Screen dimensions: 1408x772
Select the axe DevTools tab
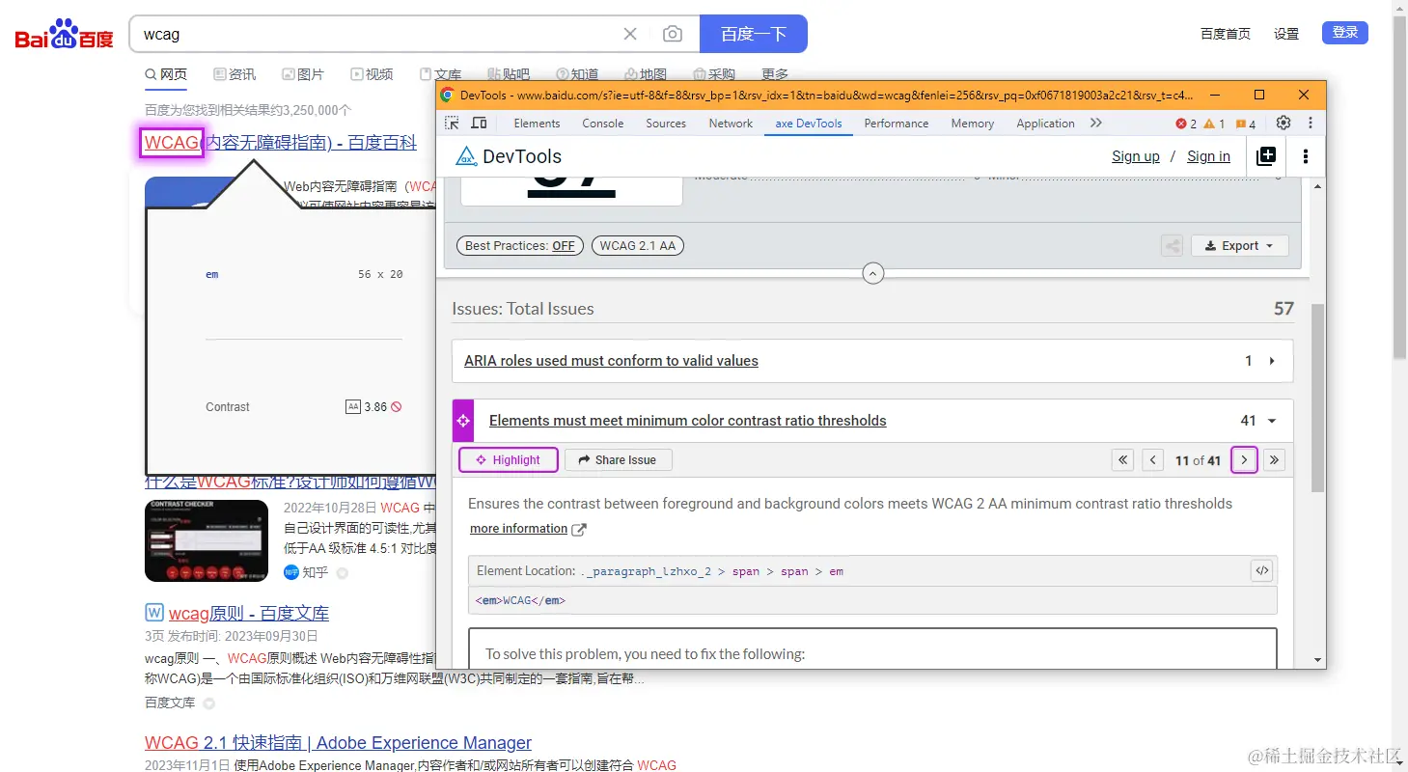[x=809, y=124]
